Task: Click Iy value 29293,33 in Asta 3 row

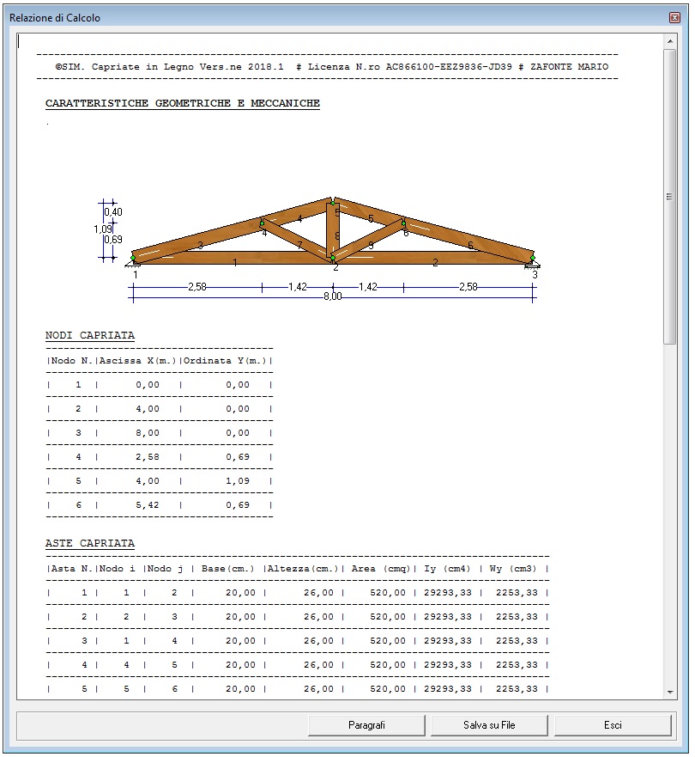Action: tap(448, 641)
